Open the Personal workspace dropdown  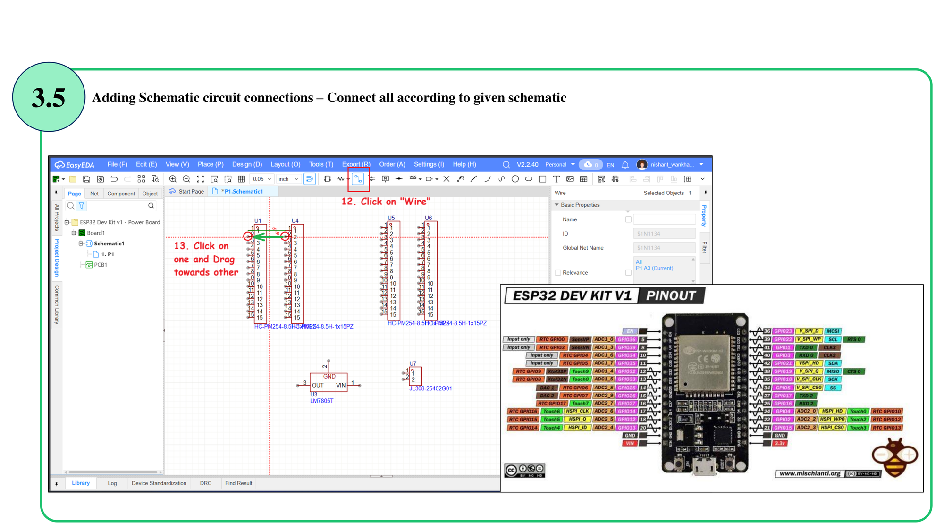[x=560, y=165]
